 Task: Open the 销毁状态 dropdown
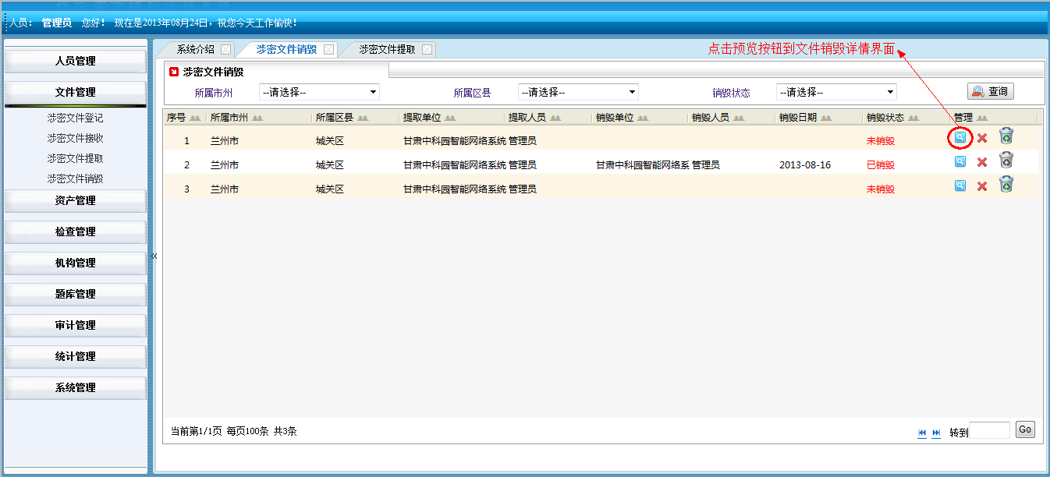(836, 92)
